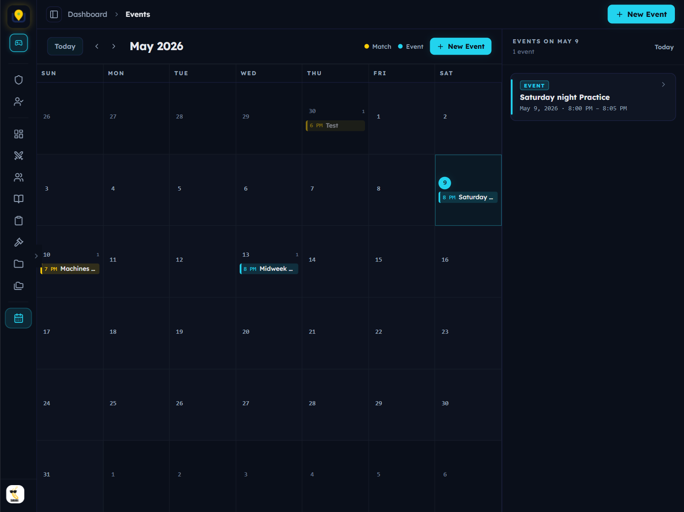Select May 1 on the calendar
This screenshot has width=684, height=512.
(x=401, y=118)
